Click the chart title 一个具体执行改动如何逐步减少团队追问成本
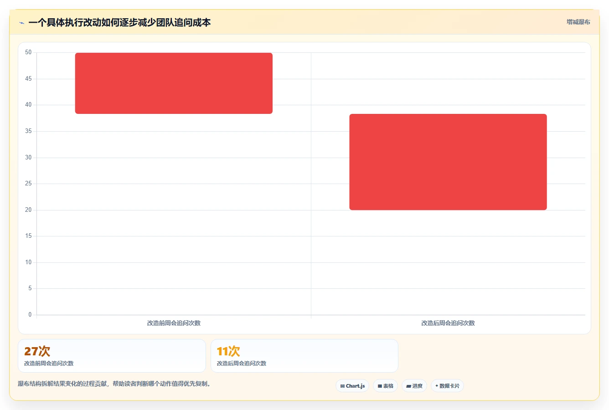609x410 pixels. tap(119, 23)
